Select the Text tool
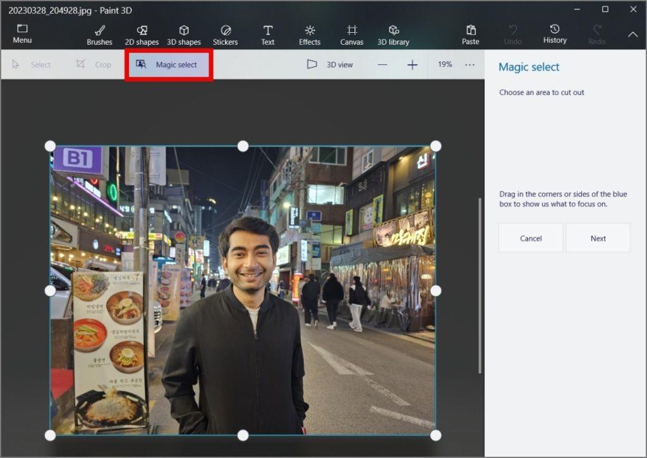 (x=268, y=35)
